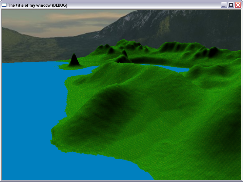
Task: Pick the small dark twin peaks mid-terrain
Action: click(x=123, y=58)
